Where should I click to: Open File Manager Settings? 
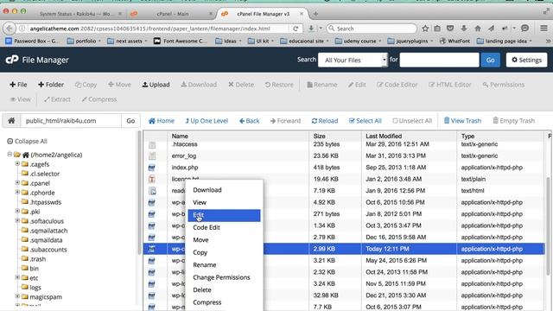coord(526,60)
